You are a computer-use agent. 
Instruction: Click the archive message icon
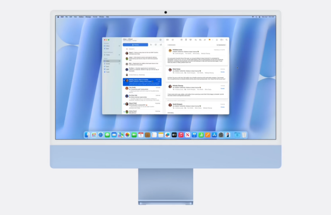pos(182,40)
